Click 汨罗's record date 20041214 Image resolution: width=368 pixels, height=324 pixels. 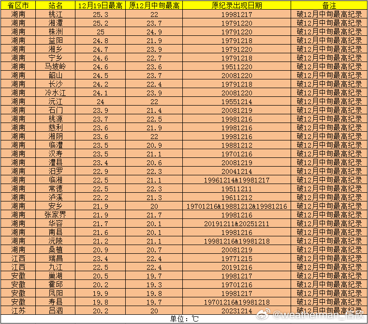click(x=237, y=171)
